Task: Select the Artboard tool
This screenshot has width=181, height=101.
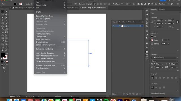Action: [x=3, y=47]
